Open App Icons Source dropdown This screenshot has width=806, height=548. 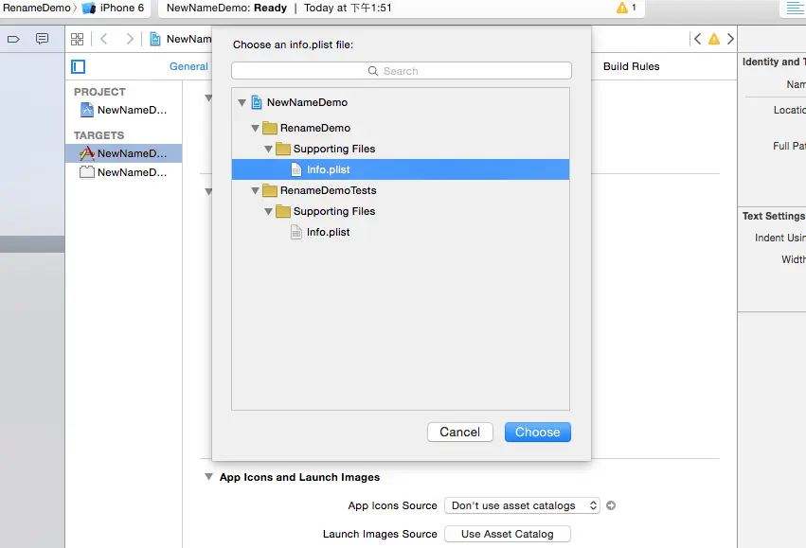(x=522, y=505)
